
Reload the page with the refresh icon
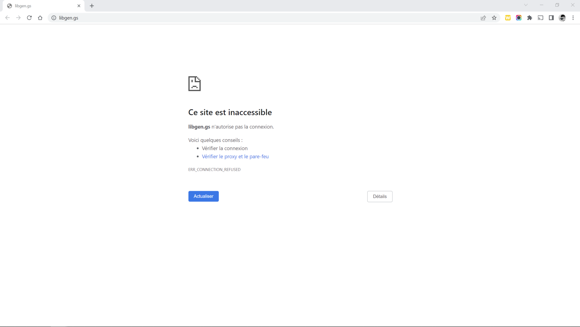tap(29, 18)
